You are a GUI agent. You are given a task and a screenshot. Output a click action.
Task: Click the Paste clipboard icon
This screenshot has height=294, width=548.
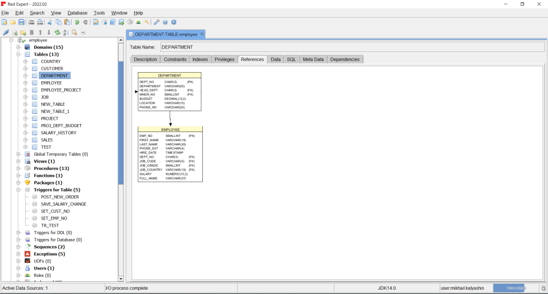(x=67, y=22)
